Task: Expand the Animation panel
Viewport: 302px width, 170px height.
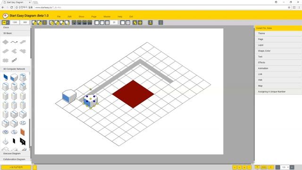Action: click(278, 68)
